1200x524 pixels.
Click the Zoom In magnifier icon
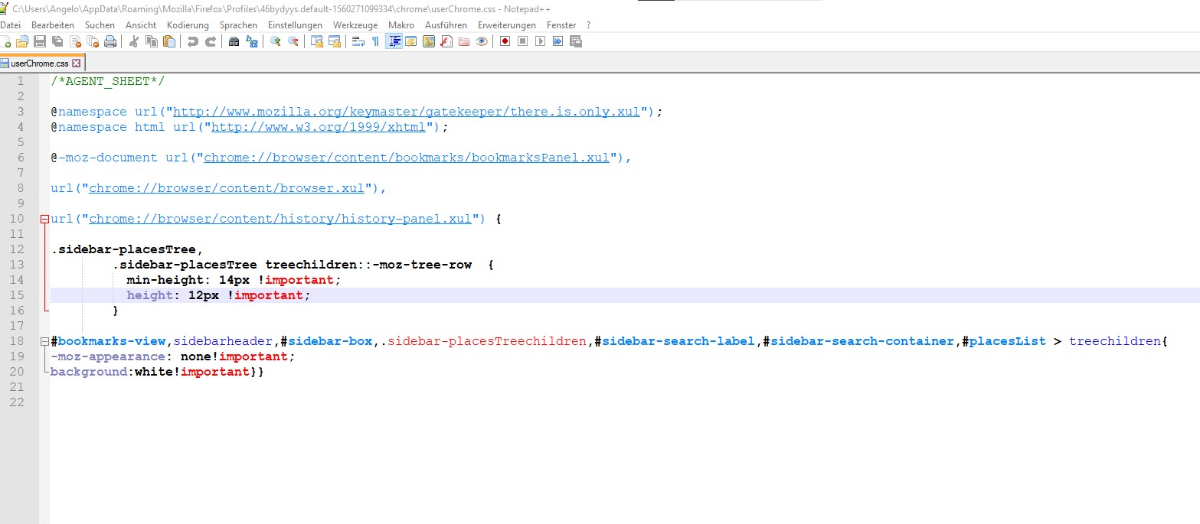coord(275,41)
